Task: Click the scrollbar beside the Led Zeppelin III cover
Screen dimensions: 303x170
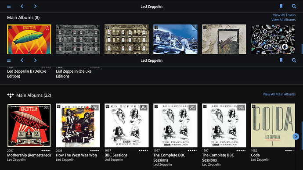Action: click(x=302, y=49)
